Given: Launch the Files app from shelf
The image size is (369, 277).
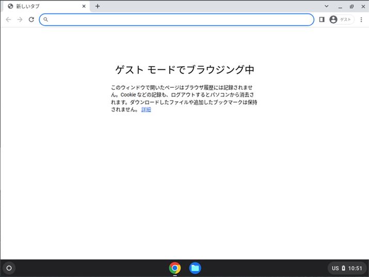Looking at the screenshot, I should [195, 268].
